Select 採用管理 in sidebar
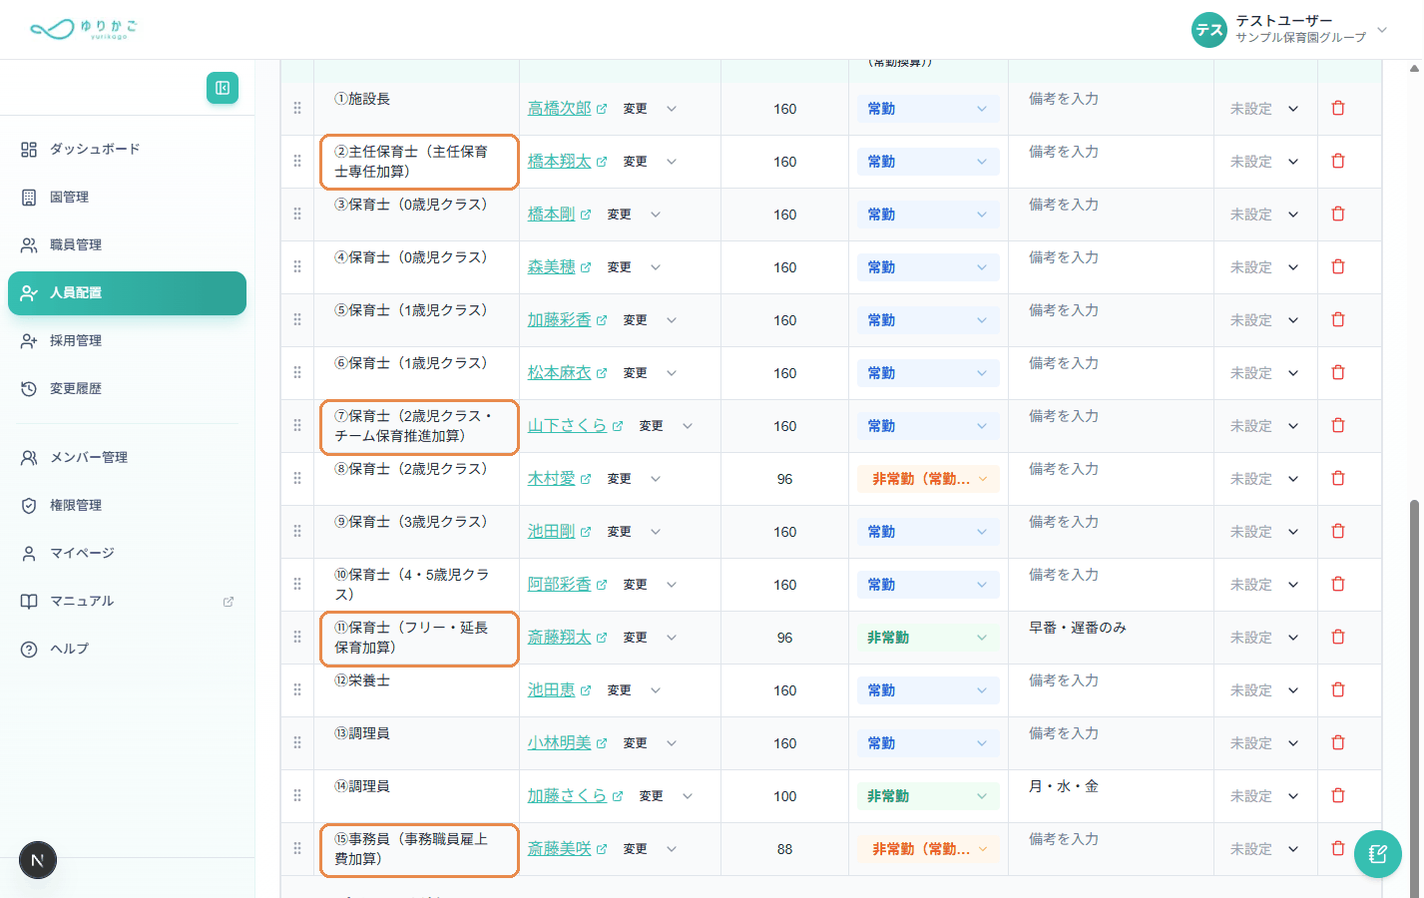This screenshot has width=1424, height=898. point(127,341)
